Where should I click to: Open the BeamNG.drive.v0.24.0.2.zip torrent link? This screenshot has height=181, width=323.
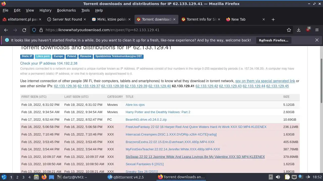point(146,119)
